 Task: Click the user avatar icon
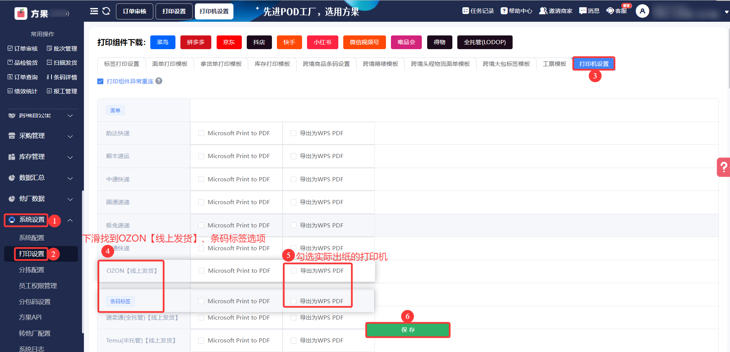point(642,11)
